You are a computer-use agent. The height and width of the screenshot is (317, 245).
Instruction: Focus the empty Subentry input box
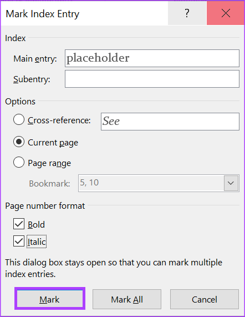(x=152, y=79)
